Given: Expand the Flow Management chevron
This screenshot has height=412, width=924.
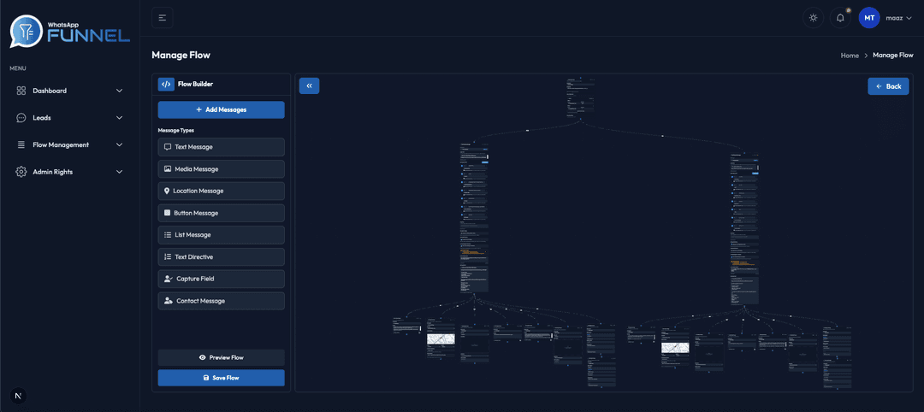Looking at the screenshot, I should tap(120, 144).
